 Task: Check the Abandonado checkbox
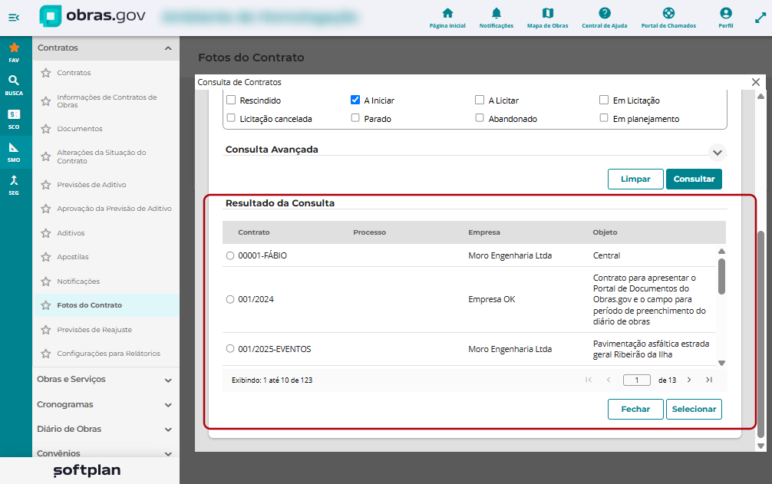[480, 118]
